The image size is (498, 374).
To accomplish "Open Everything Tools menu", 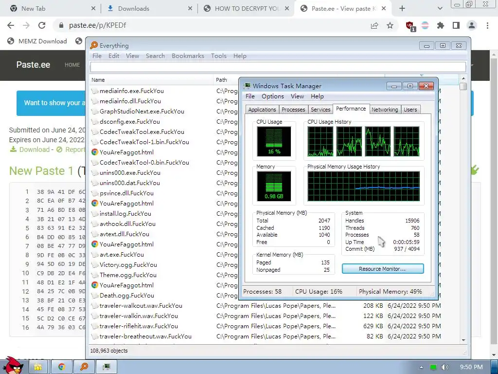I will pos(219,56).
